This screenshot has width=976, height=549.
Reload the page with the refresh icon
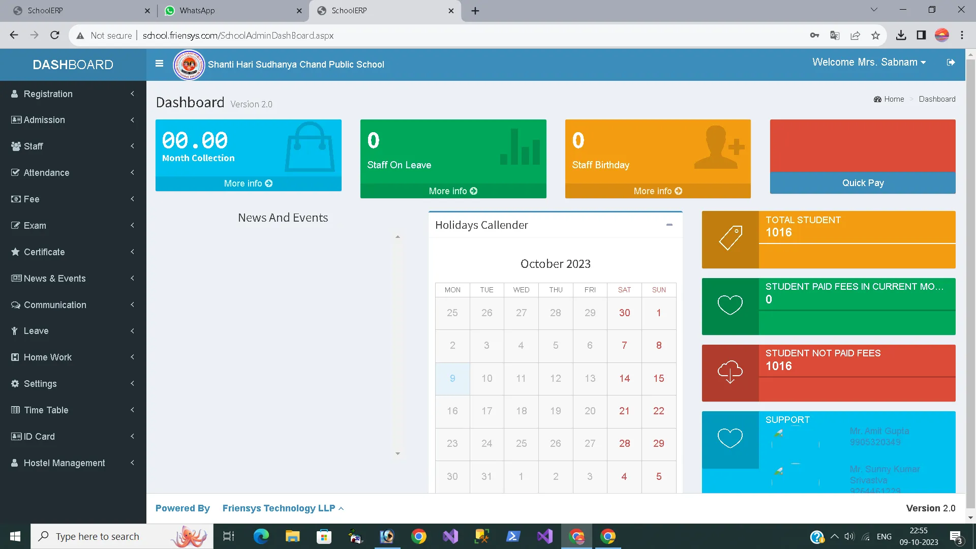55,35
